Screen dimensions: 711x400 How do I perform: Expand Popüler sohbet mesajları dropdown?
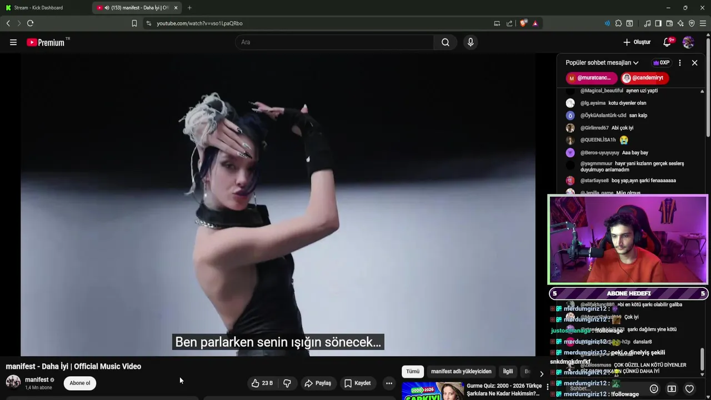click(x=602, y=63)
